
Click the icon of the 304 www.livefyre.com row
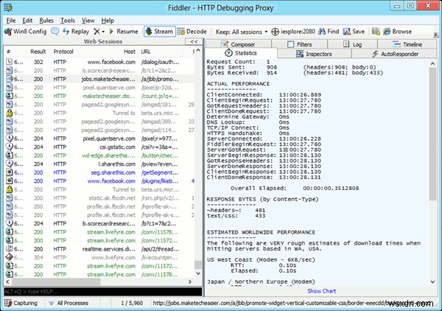point(10,257)
